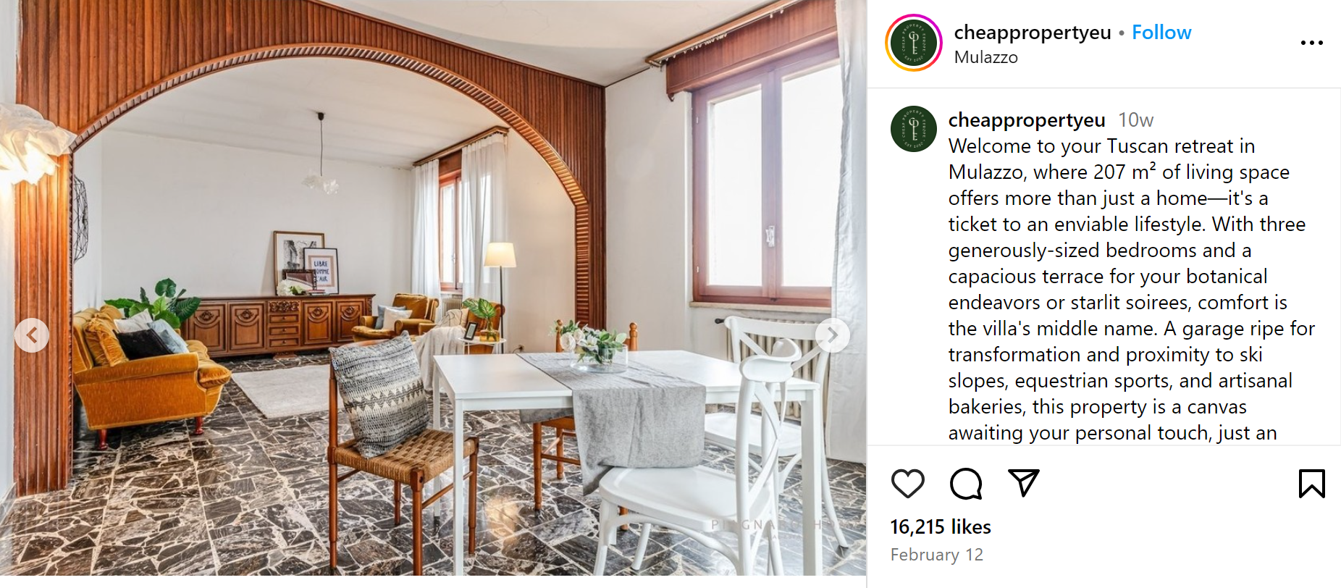The image size is (1341, 588).
Task: Open the cheappropertyeu profile picture in header
Action: click(x=914, y=43)
